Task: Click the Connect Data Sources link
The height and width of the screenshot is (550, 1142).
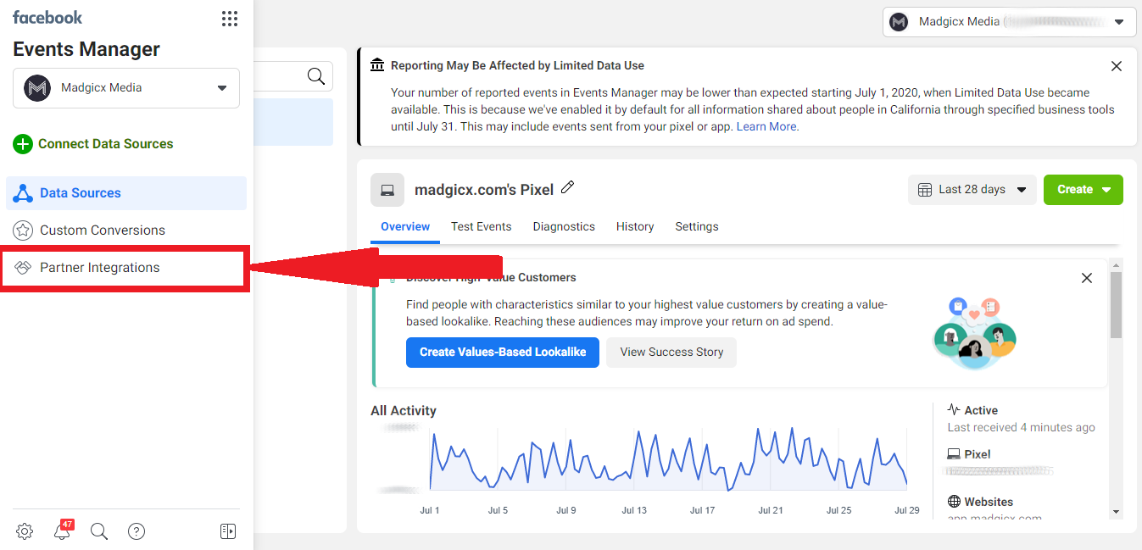Action: (x=106, y=144)
